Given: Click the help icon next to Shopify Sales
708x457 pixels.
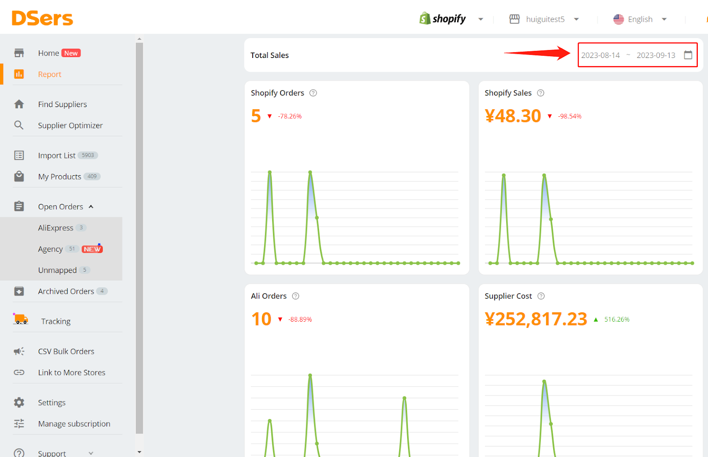Looking at the screenshot, I should pyautogui.click(x=541, y=93).
